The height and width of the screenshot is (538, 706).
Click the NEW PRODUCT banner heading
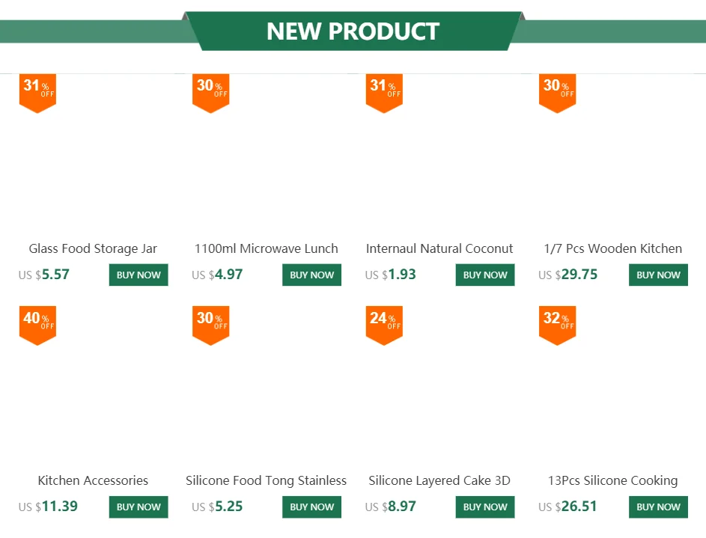(x=353, y=31)
